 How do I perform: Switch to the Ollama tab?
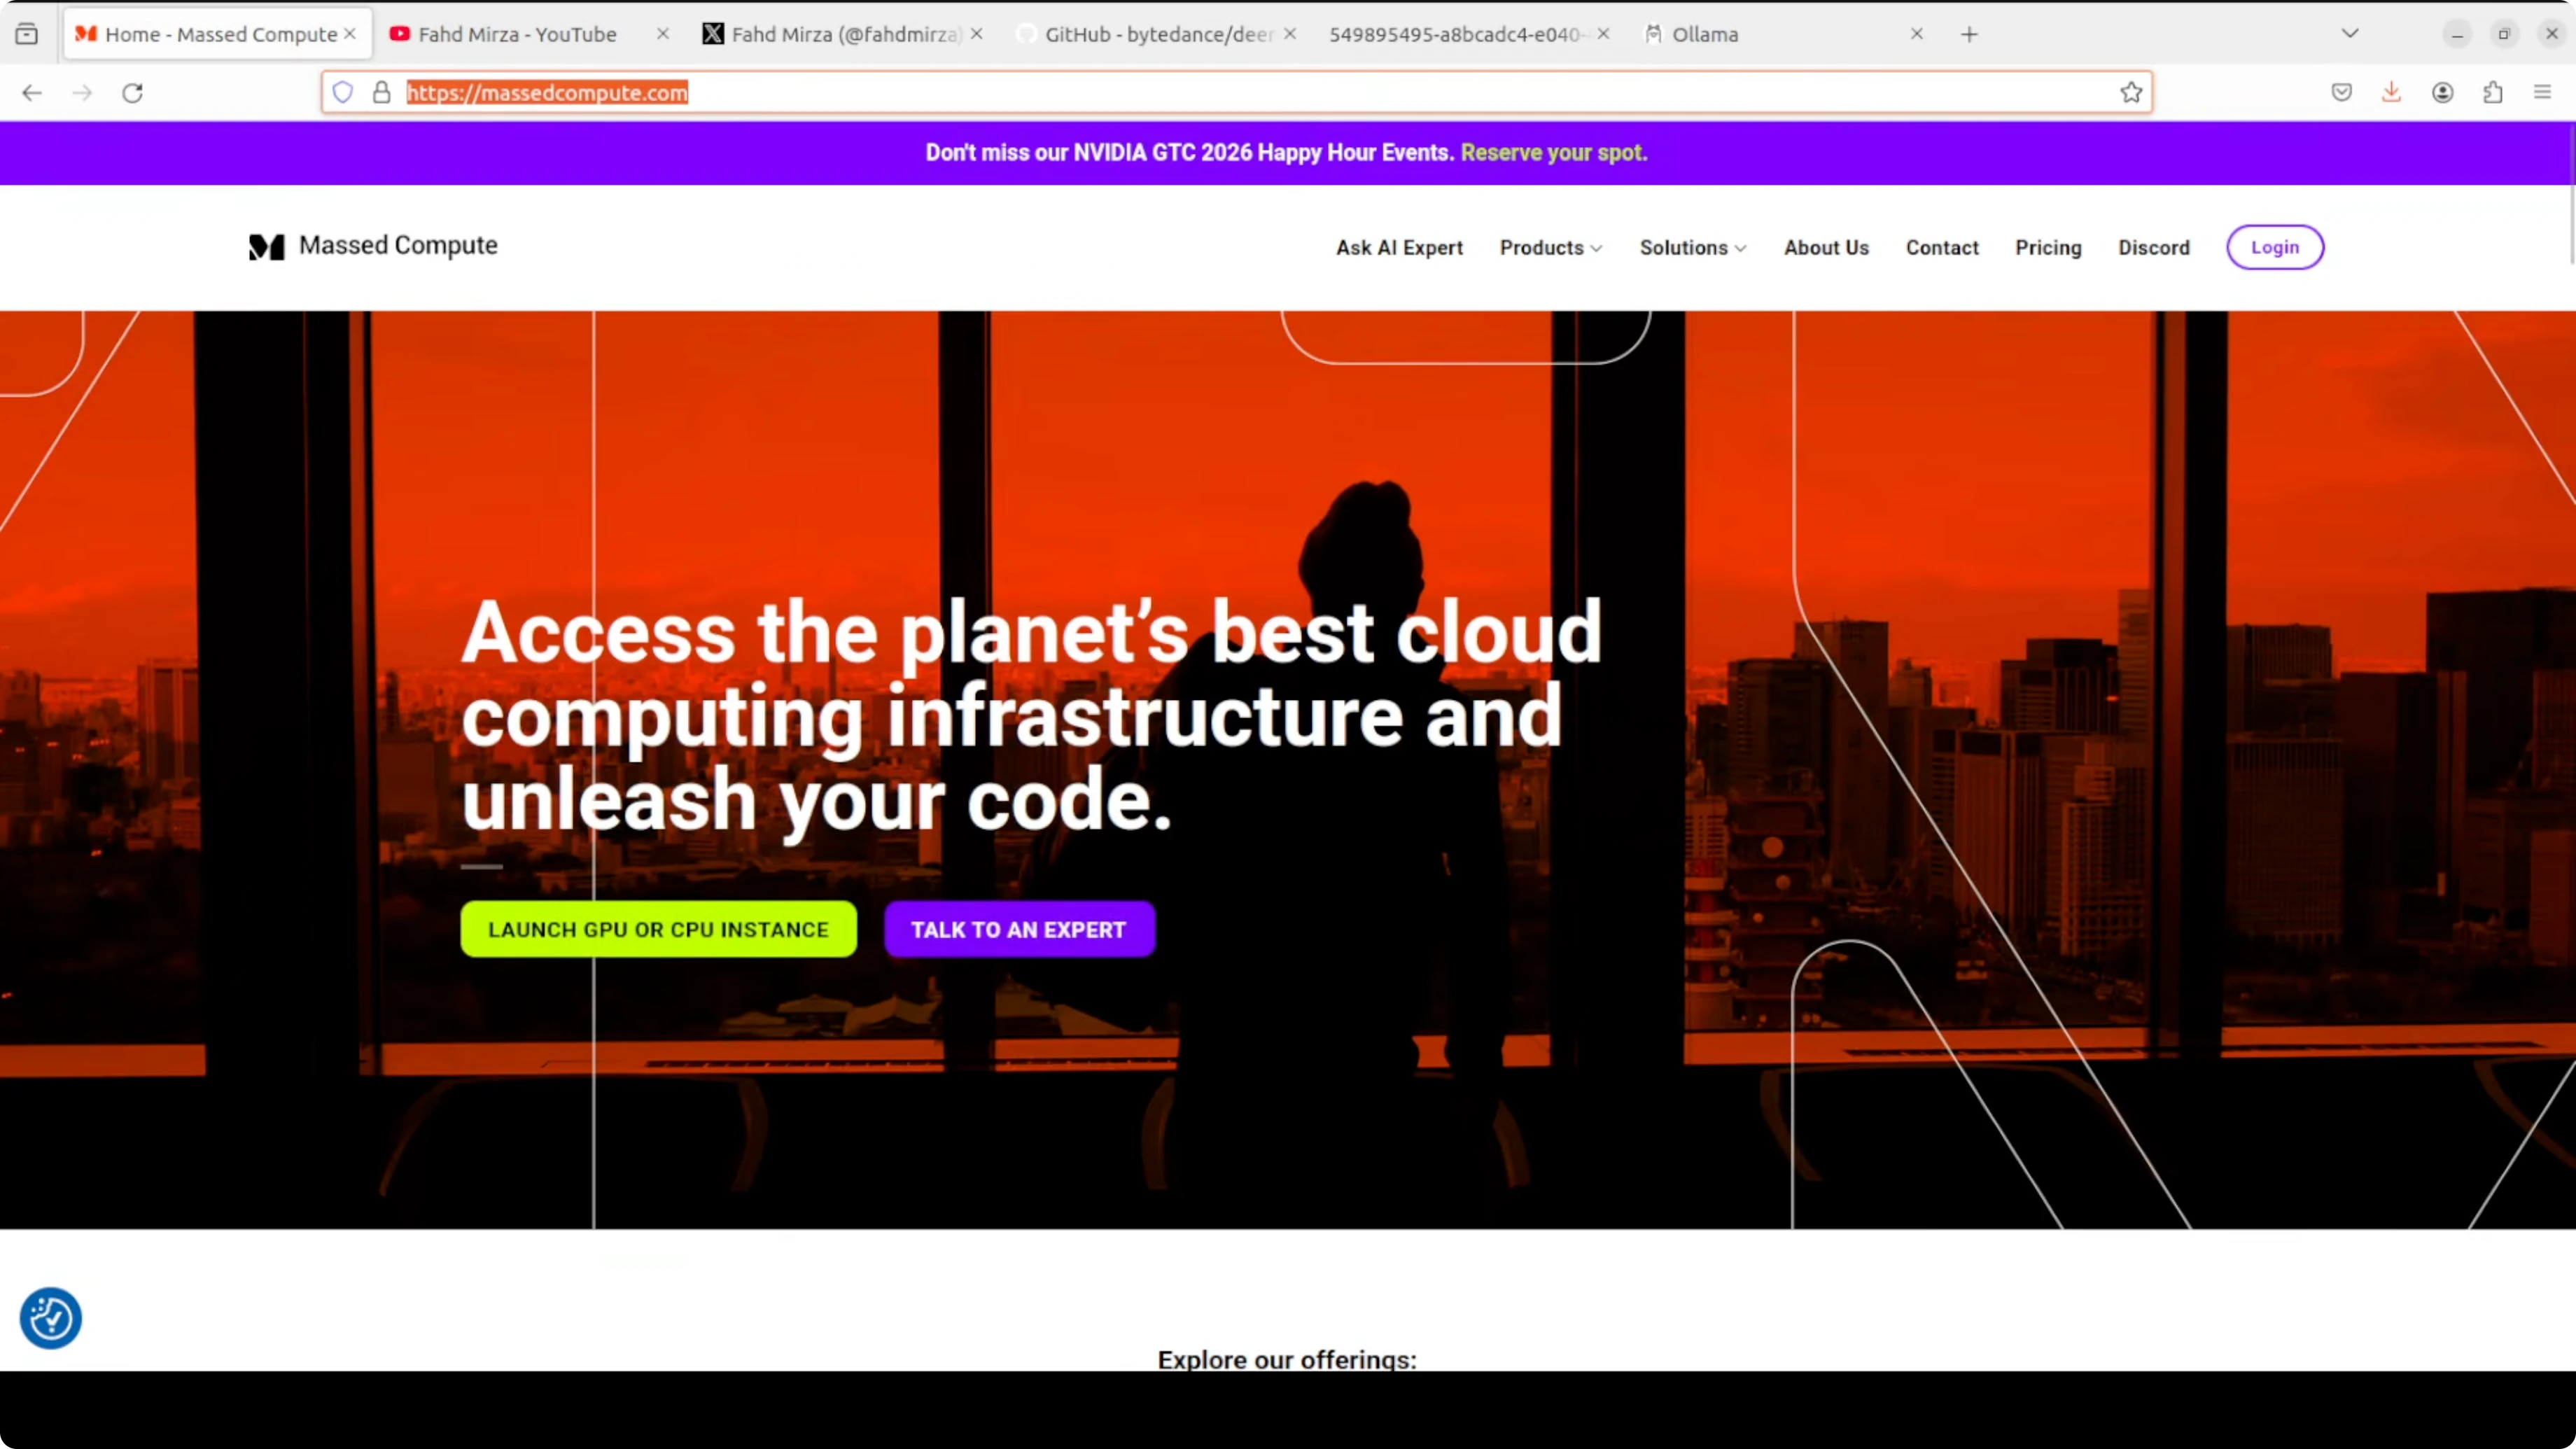(x=1705, y=34)
